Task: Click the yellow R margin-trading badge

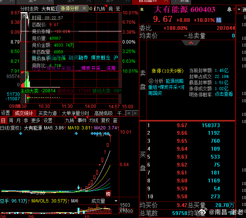Action: (142, 9)
